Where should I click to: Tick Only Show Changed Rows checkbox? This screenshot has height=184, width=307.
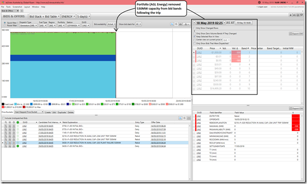click(195, 28)
